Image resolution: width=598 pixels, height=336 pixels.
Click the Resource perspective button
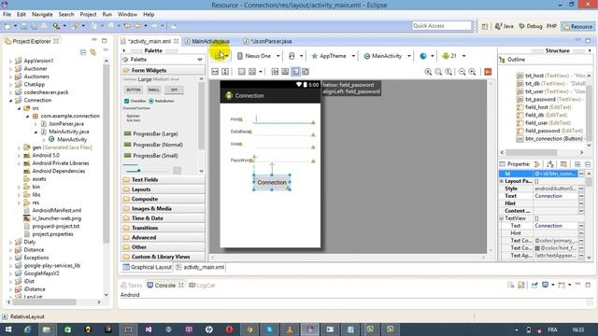point(578,26)
